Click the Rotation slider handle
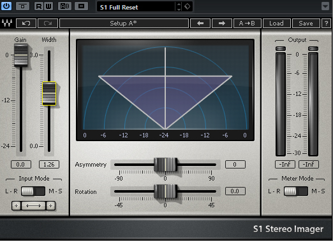The height and width of the screenshot is (241, 333). [x=166, y=191]
